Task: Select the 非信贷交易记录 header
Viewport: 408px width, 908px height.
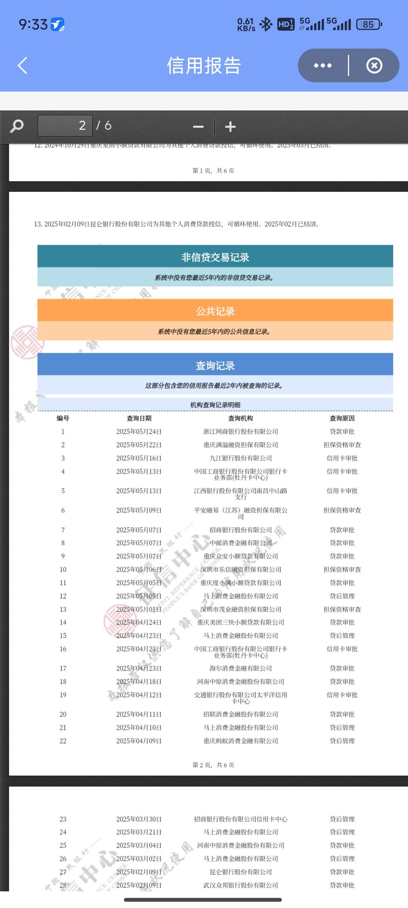Action: [x=215, y=257]
